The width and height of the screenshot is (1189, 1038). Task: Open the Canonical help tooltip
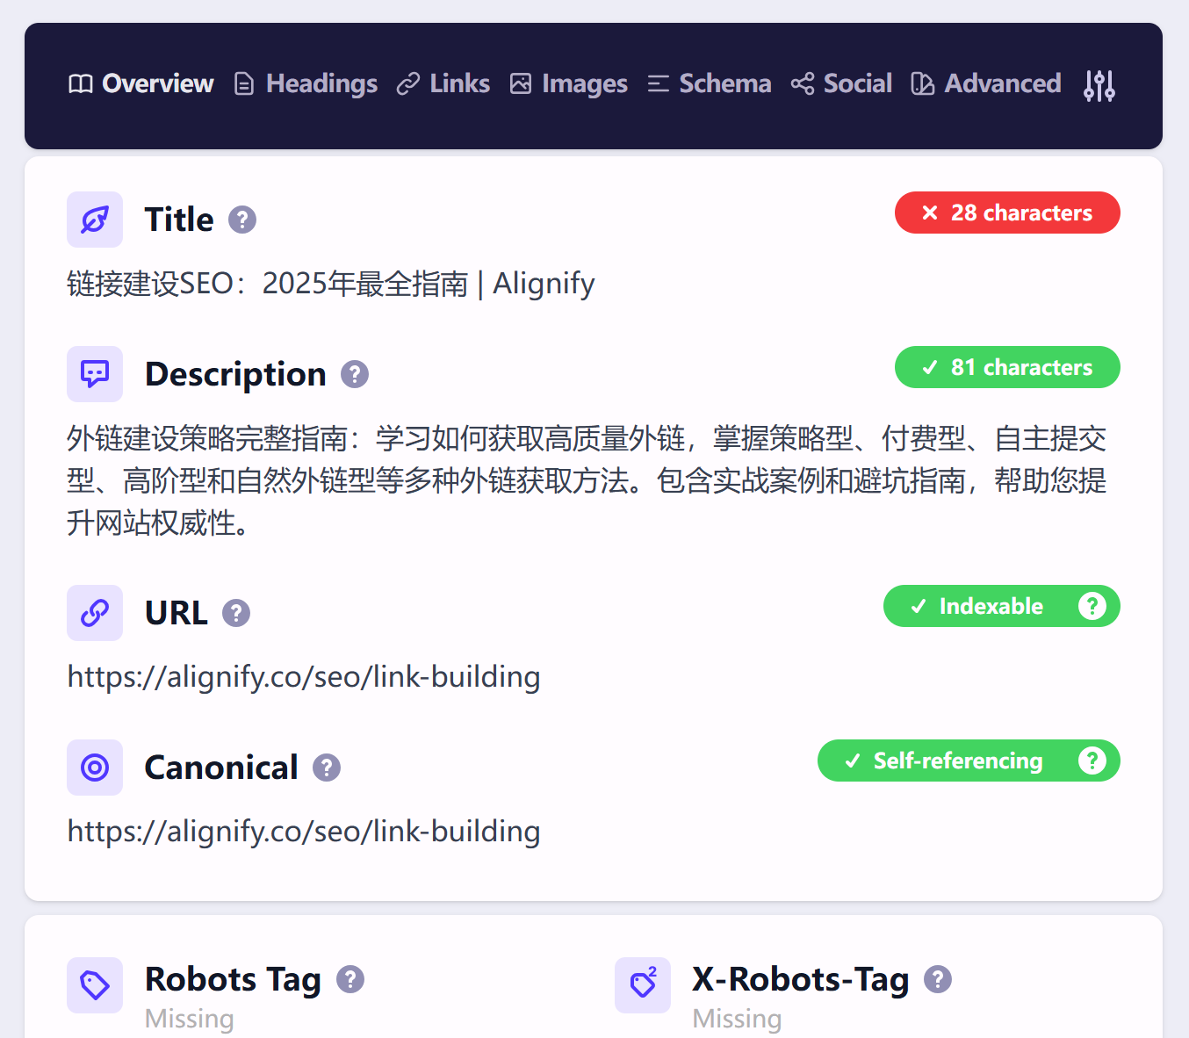pos(326,768)
